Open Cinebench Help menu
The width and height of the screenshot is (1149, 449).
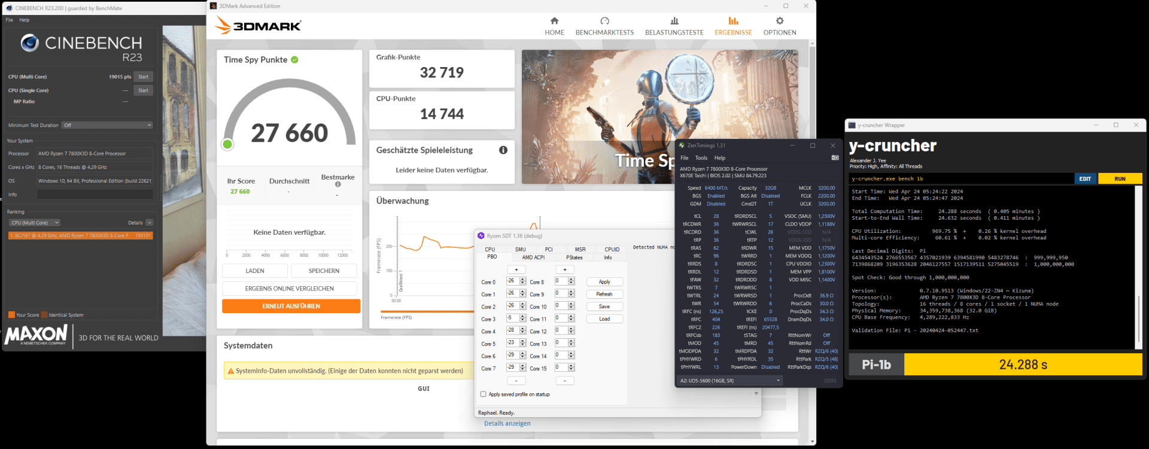(x=24, y=20)
